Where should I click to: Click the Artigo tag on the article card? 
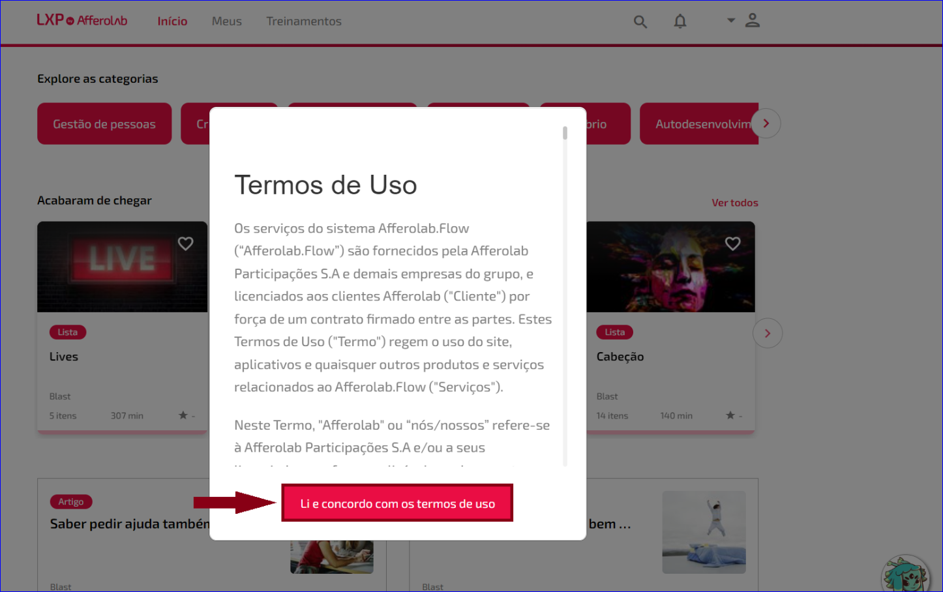[x=71, y=501]
